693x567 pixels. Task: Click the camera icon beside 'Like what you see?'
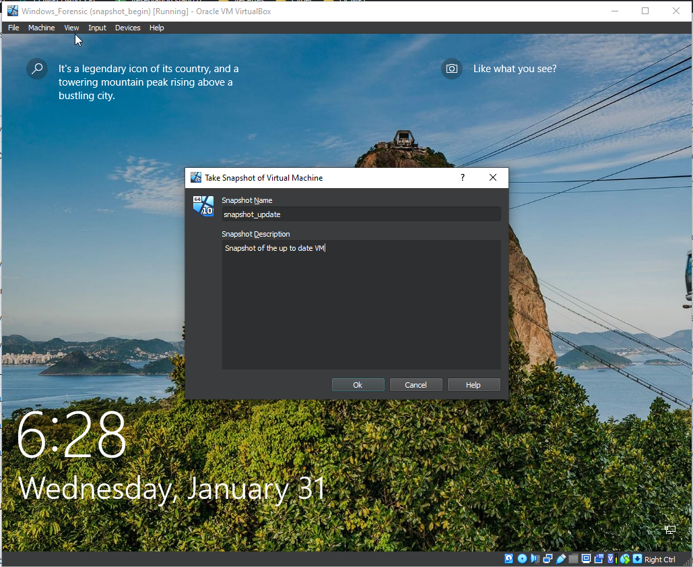pyautogui.click(x=452, y=69)
